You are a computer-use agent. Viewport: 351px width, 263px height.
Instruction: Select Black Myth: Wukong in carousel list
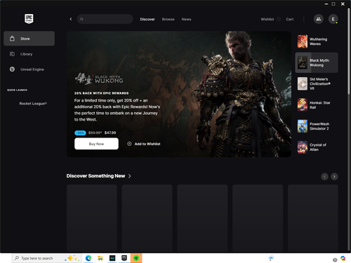click(317, 62)
